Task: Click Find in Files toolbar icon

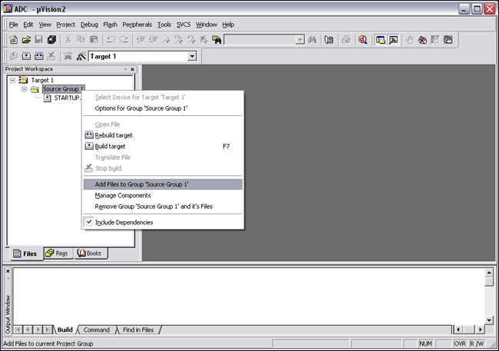Action: click(x=217, y=40)
